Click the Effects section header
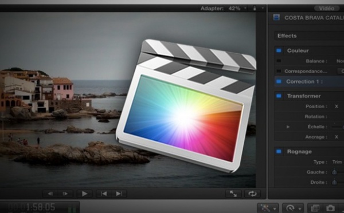The width and height of the screenshot is (344, 213). tap(309, 35)
